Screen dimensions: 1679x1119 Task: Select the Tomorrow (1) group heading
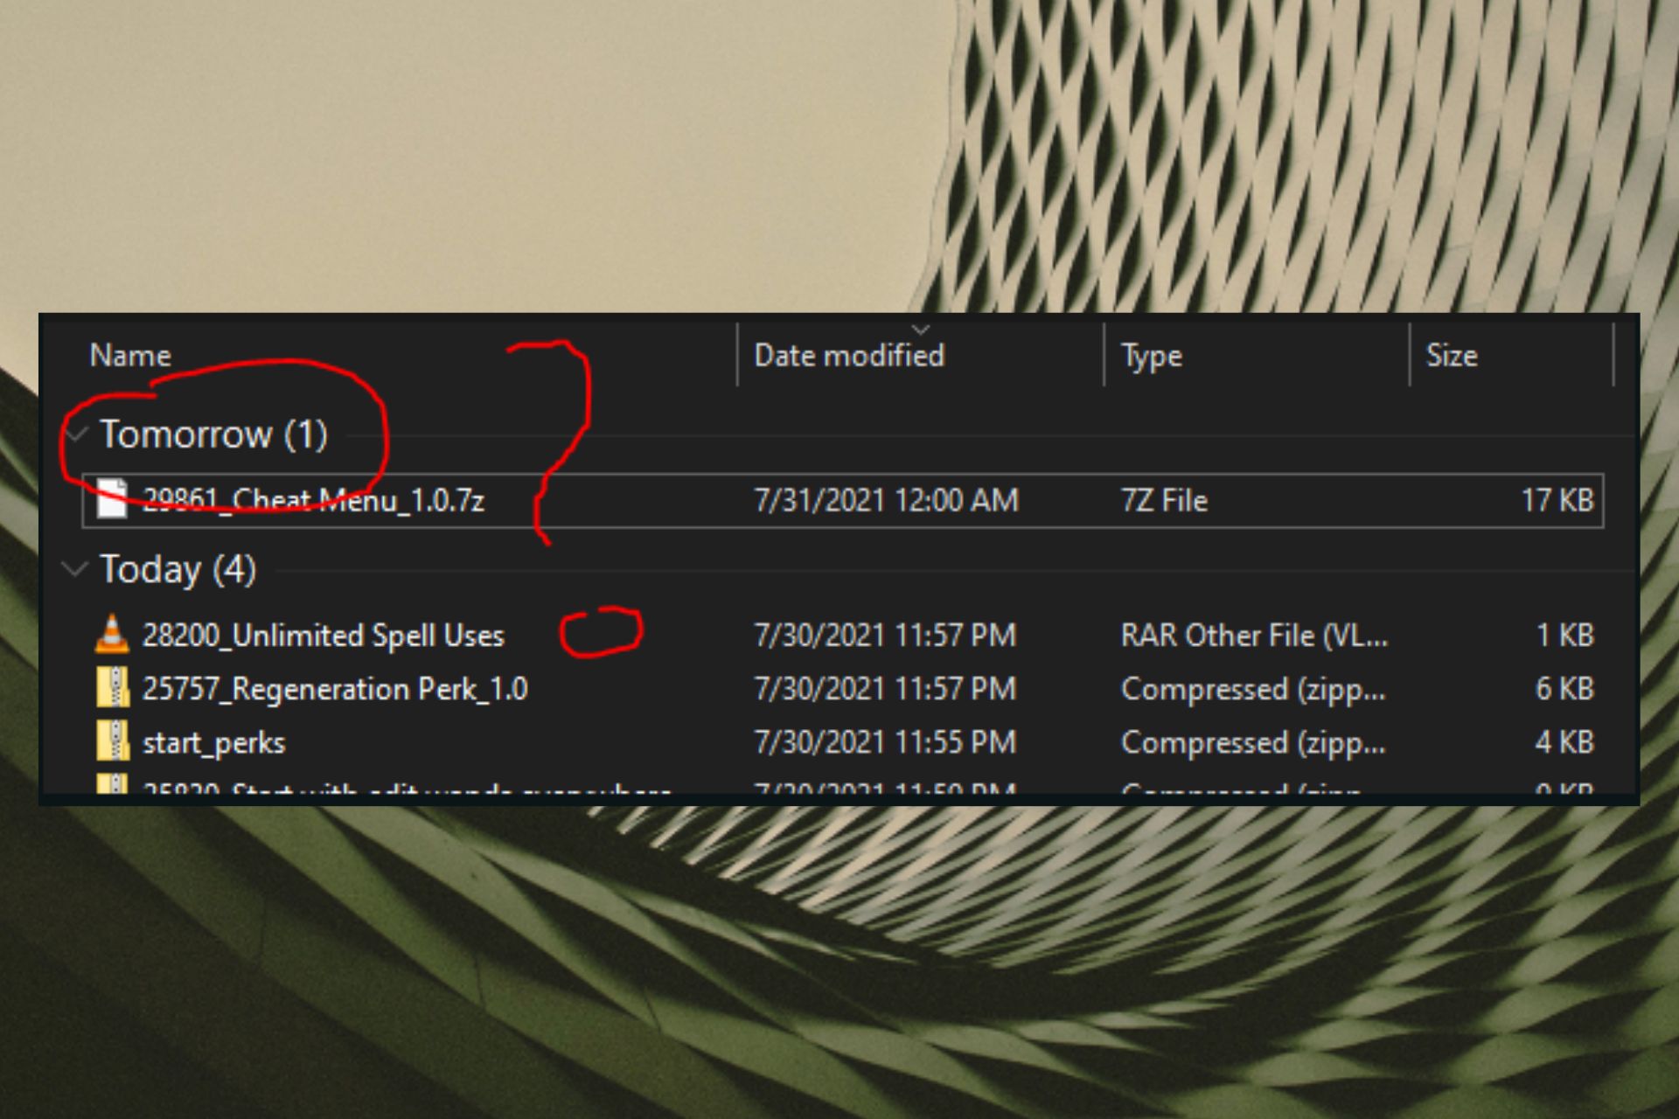(213, 434)
